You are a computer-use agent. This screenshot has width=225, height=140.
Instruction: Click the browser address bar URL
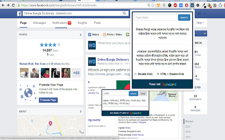tap(59, 5)
